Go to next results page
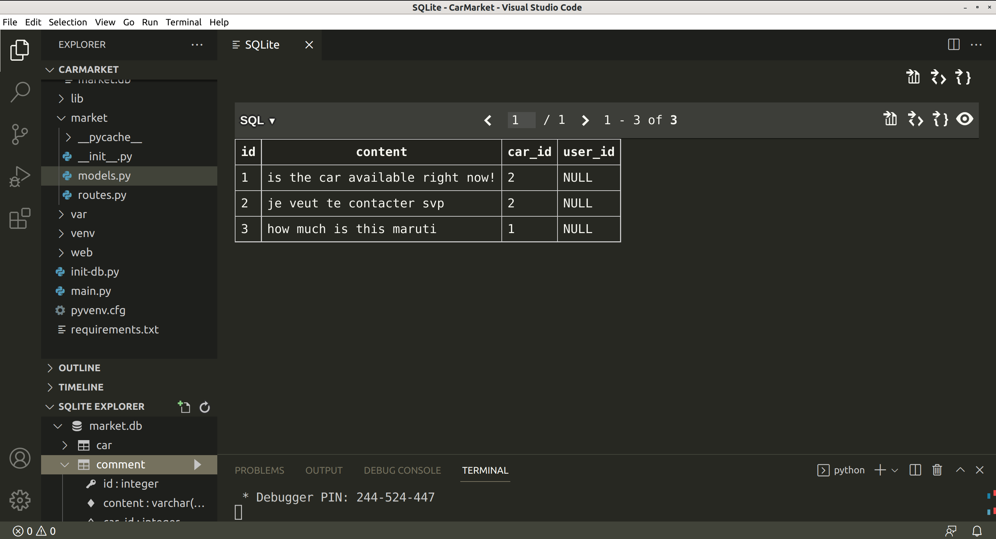996x539 pixels. [585, 120]
